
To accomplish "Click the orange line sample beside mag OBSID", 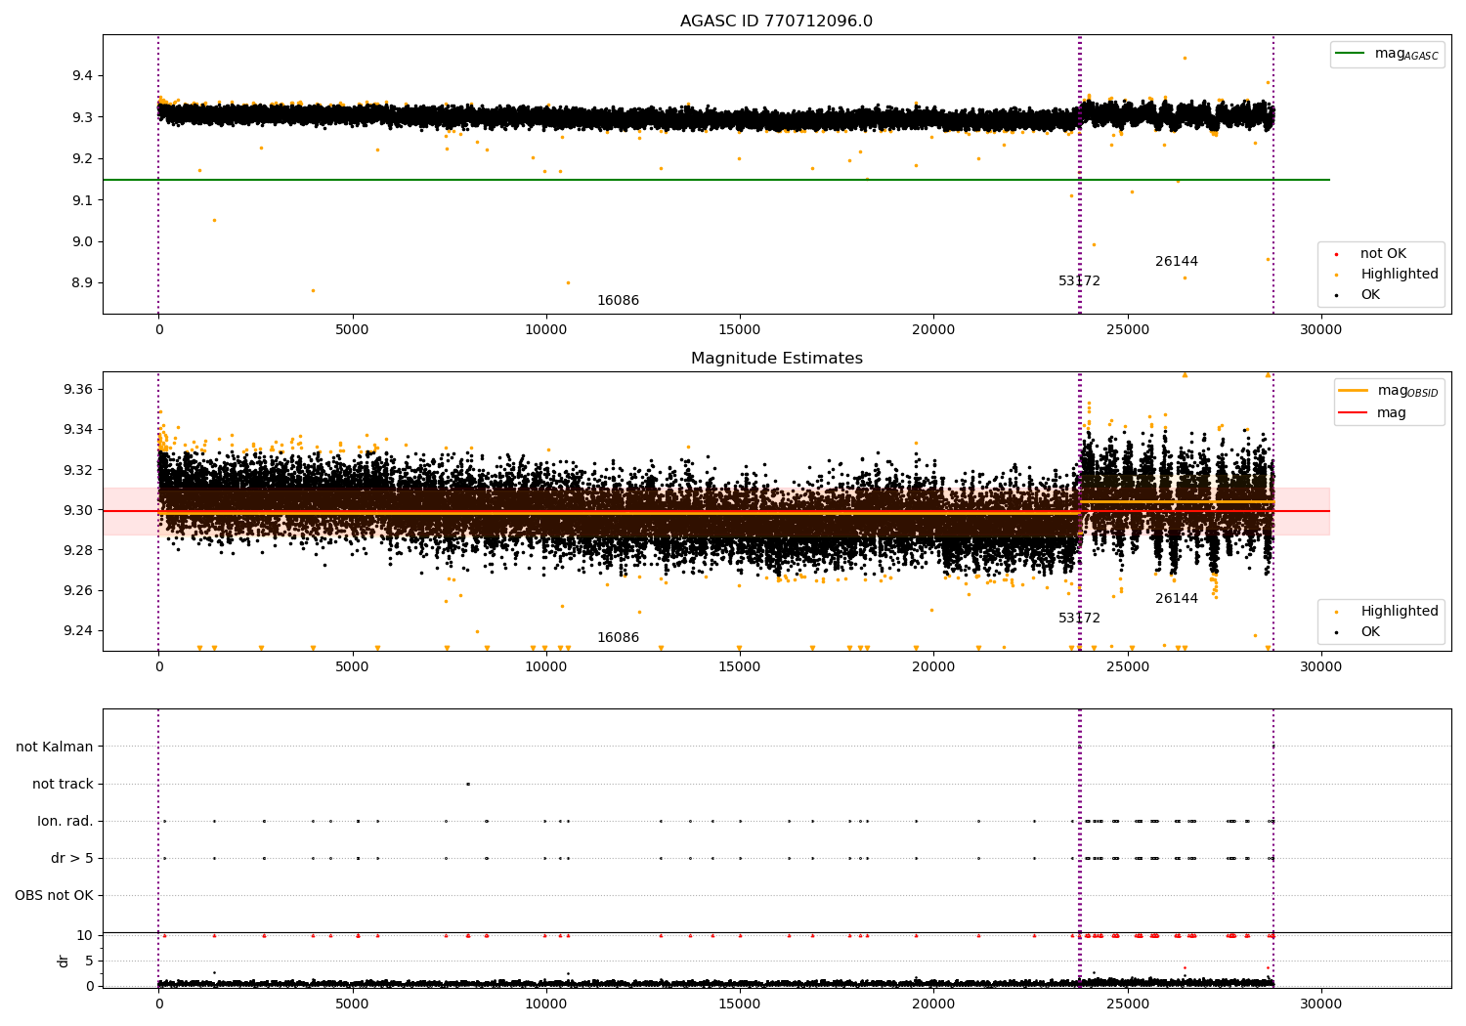I will click(1354, 391).
